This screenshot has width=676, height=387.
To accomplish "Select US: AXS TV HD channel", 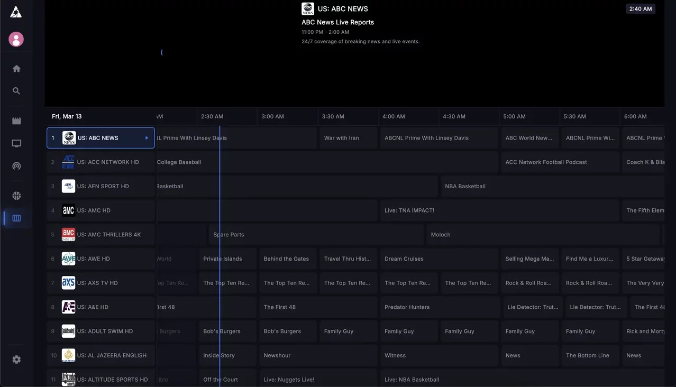I will coord(101,283).
